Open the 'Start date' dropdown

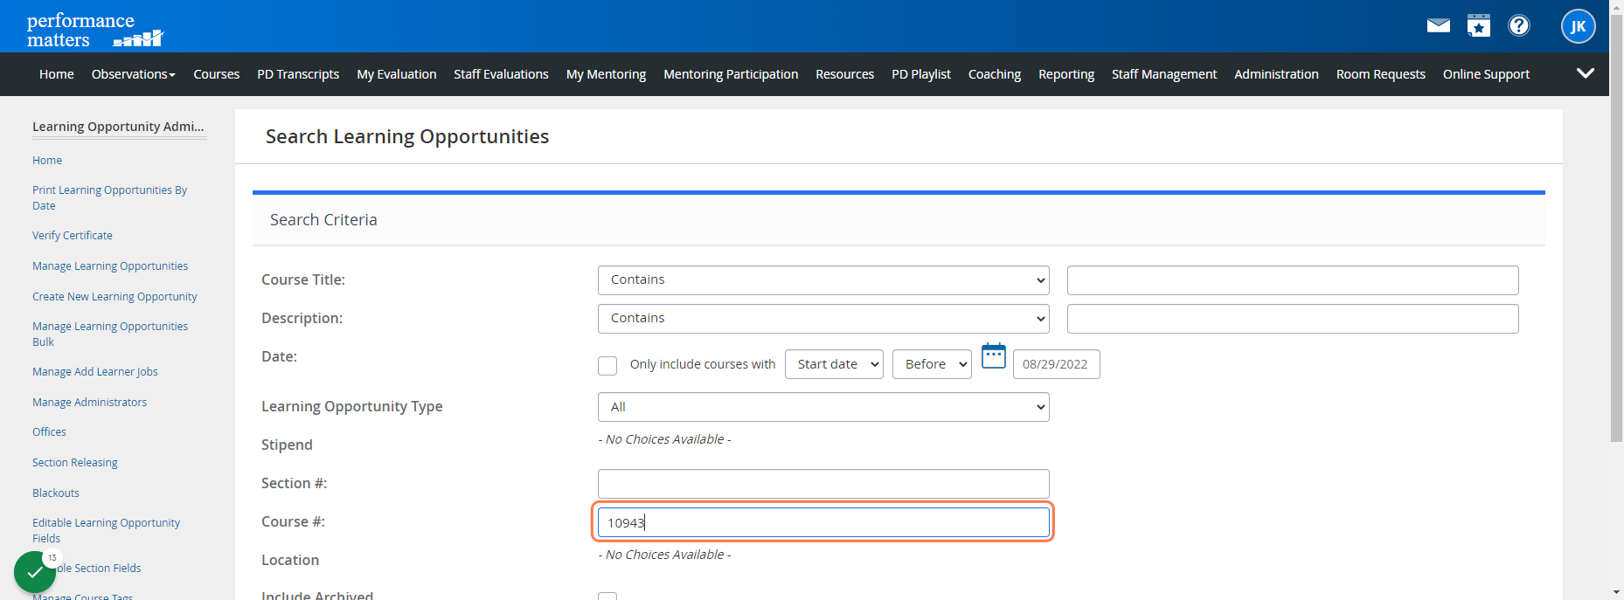tap(834, 364)
